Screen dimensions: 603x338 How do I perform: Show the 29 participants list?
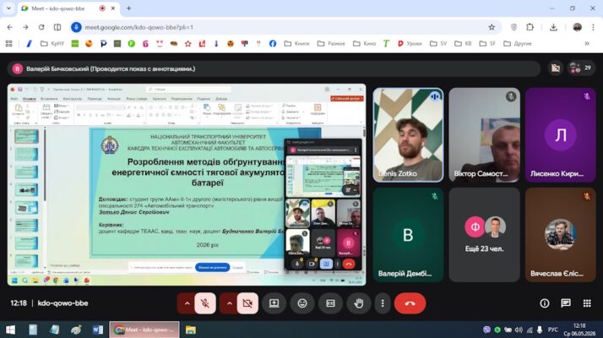pos(581,68)
